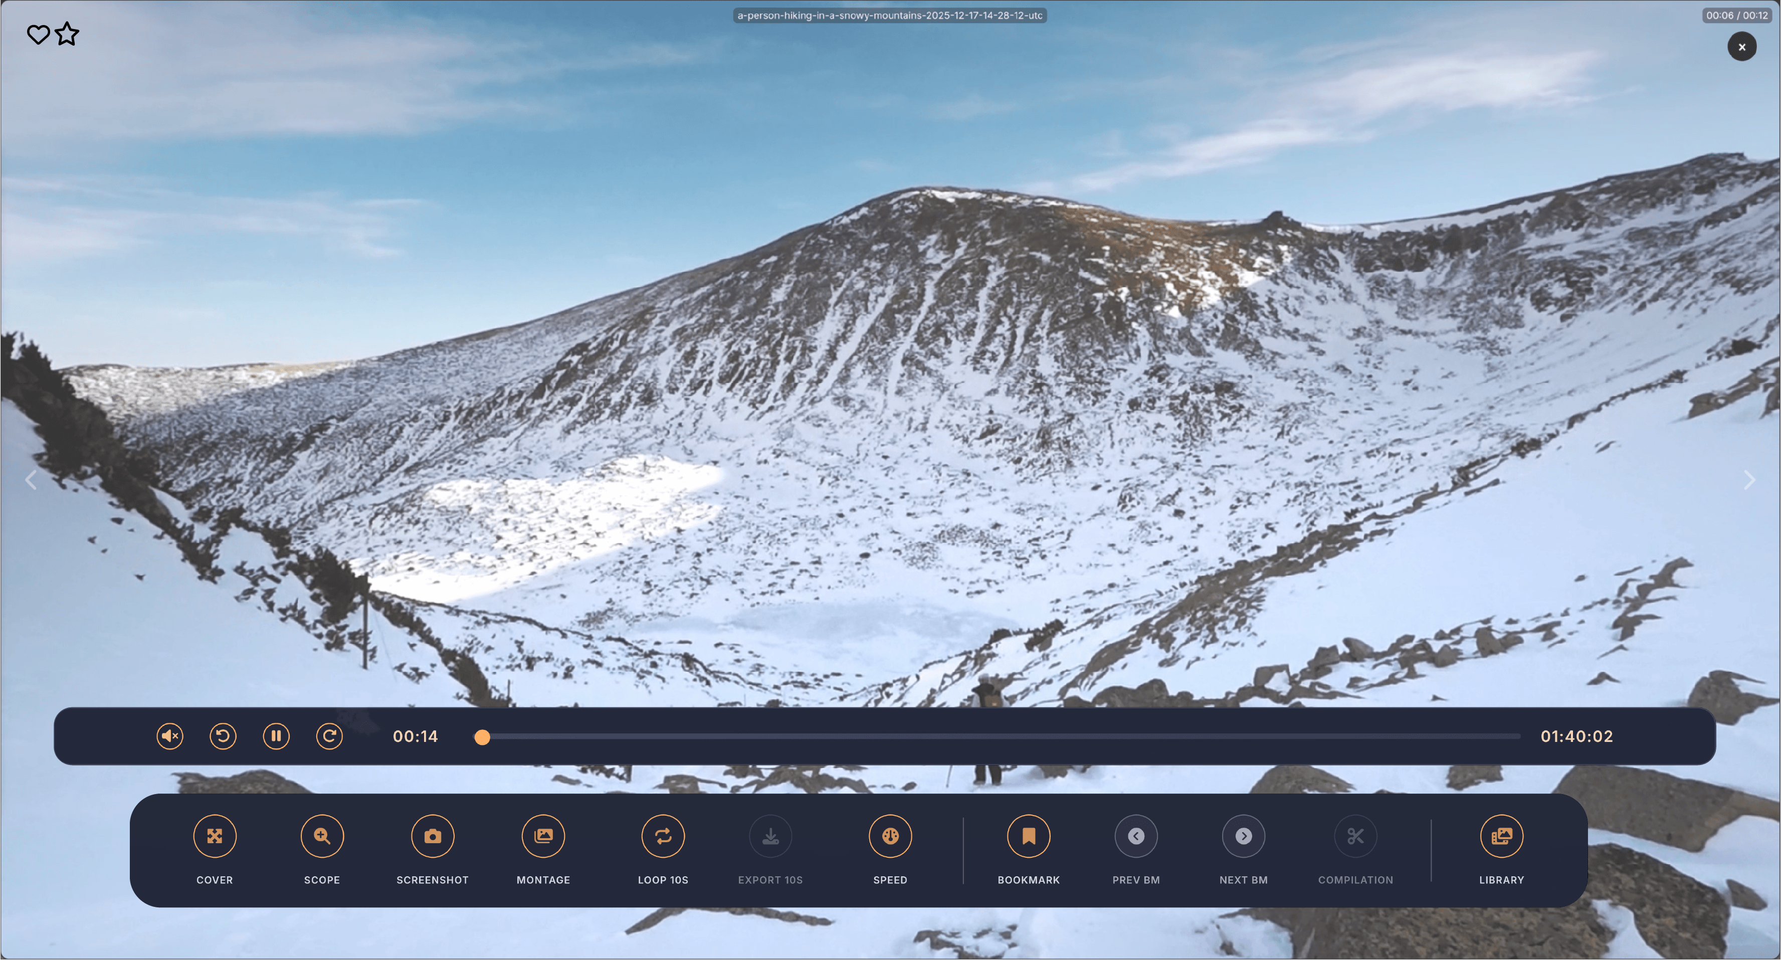Open the Compilation scissors tool

[x=1355, y=836]
